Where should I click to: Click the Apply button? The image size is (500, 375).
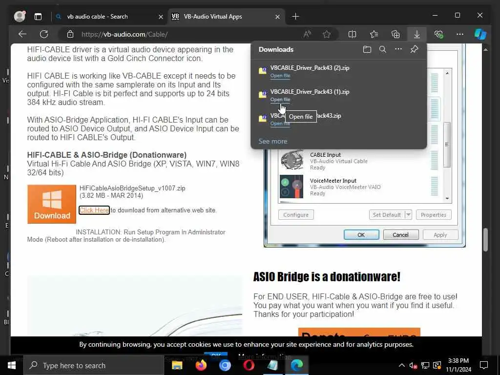click(440, 235)
